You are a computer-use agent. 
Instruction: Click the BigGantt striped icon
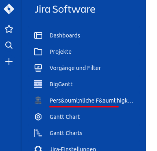point(38,84)
